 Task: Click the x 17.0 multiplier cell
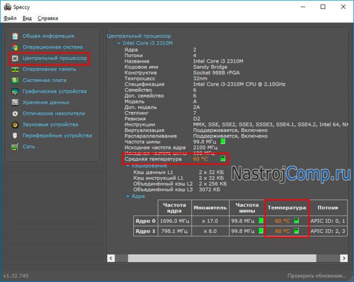point(210,221)
